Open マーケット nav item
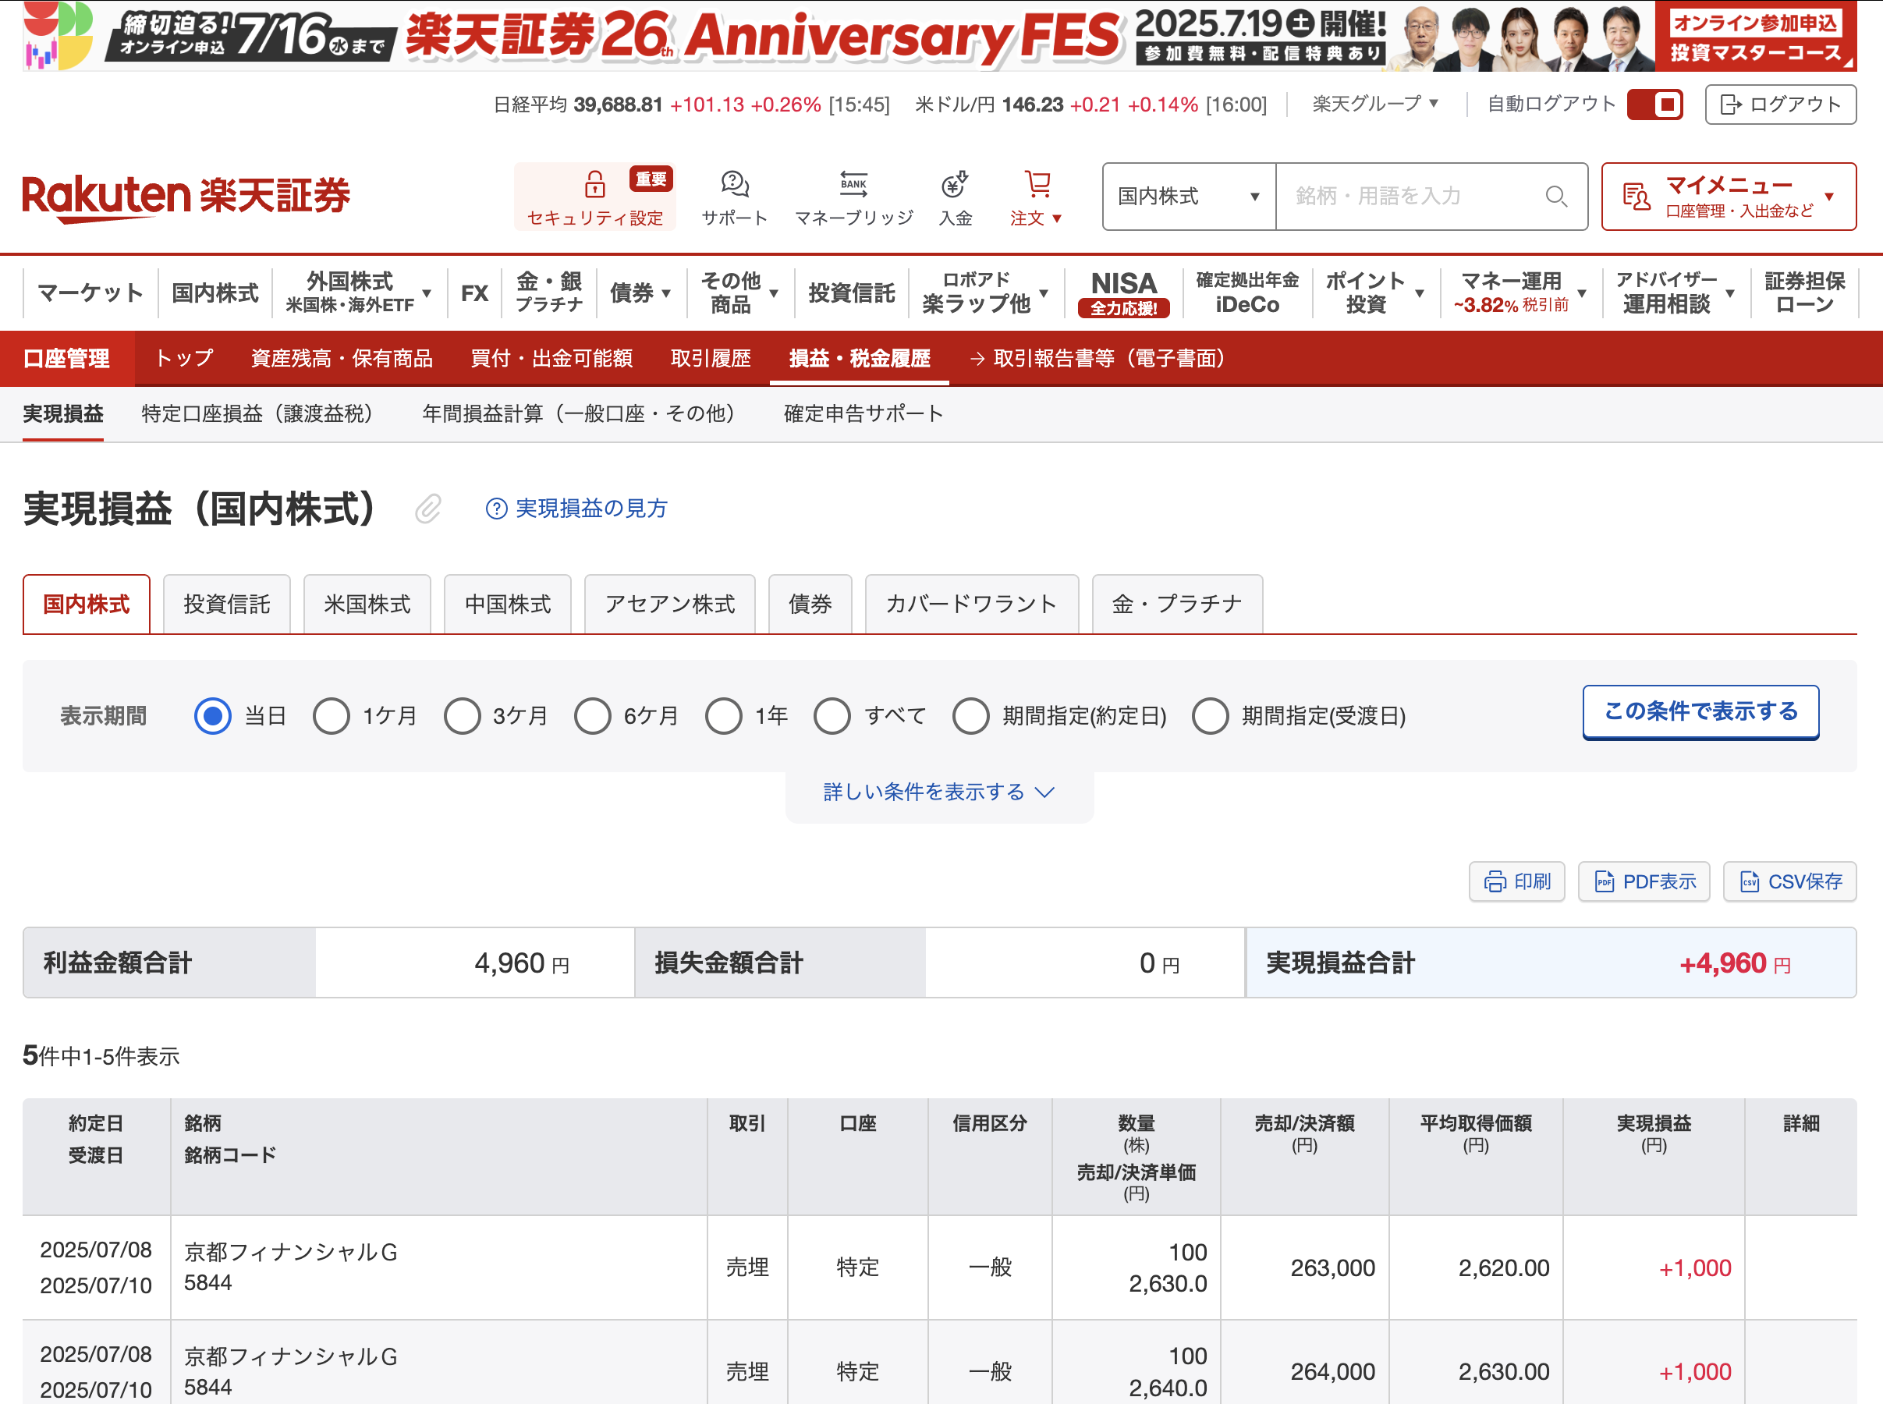The width and height of the screenshot is (1883, 1404). coord(91,292)
